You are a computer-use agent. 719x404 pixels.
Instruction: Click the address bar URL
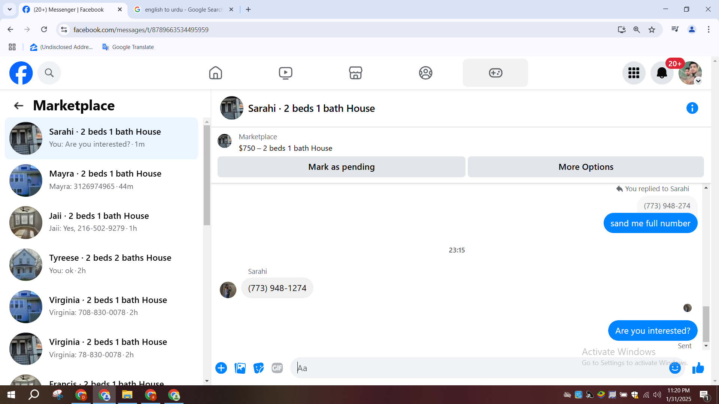pyautogui.click(x=141, y=30)
